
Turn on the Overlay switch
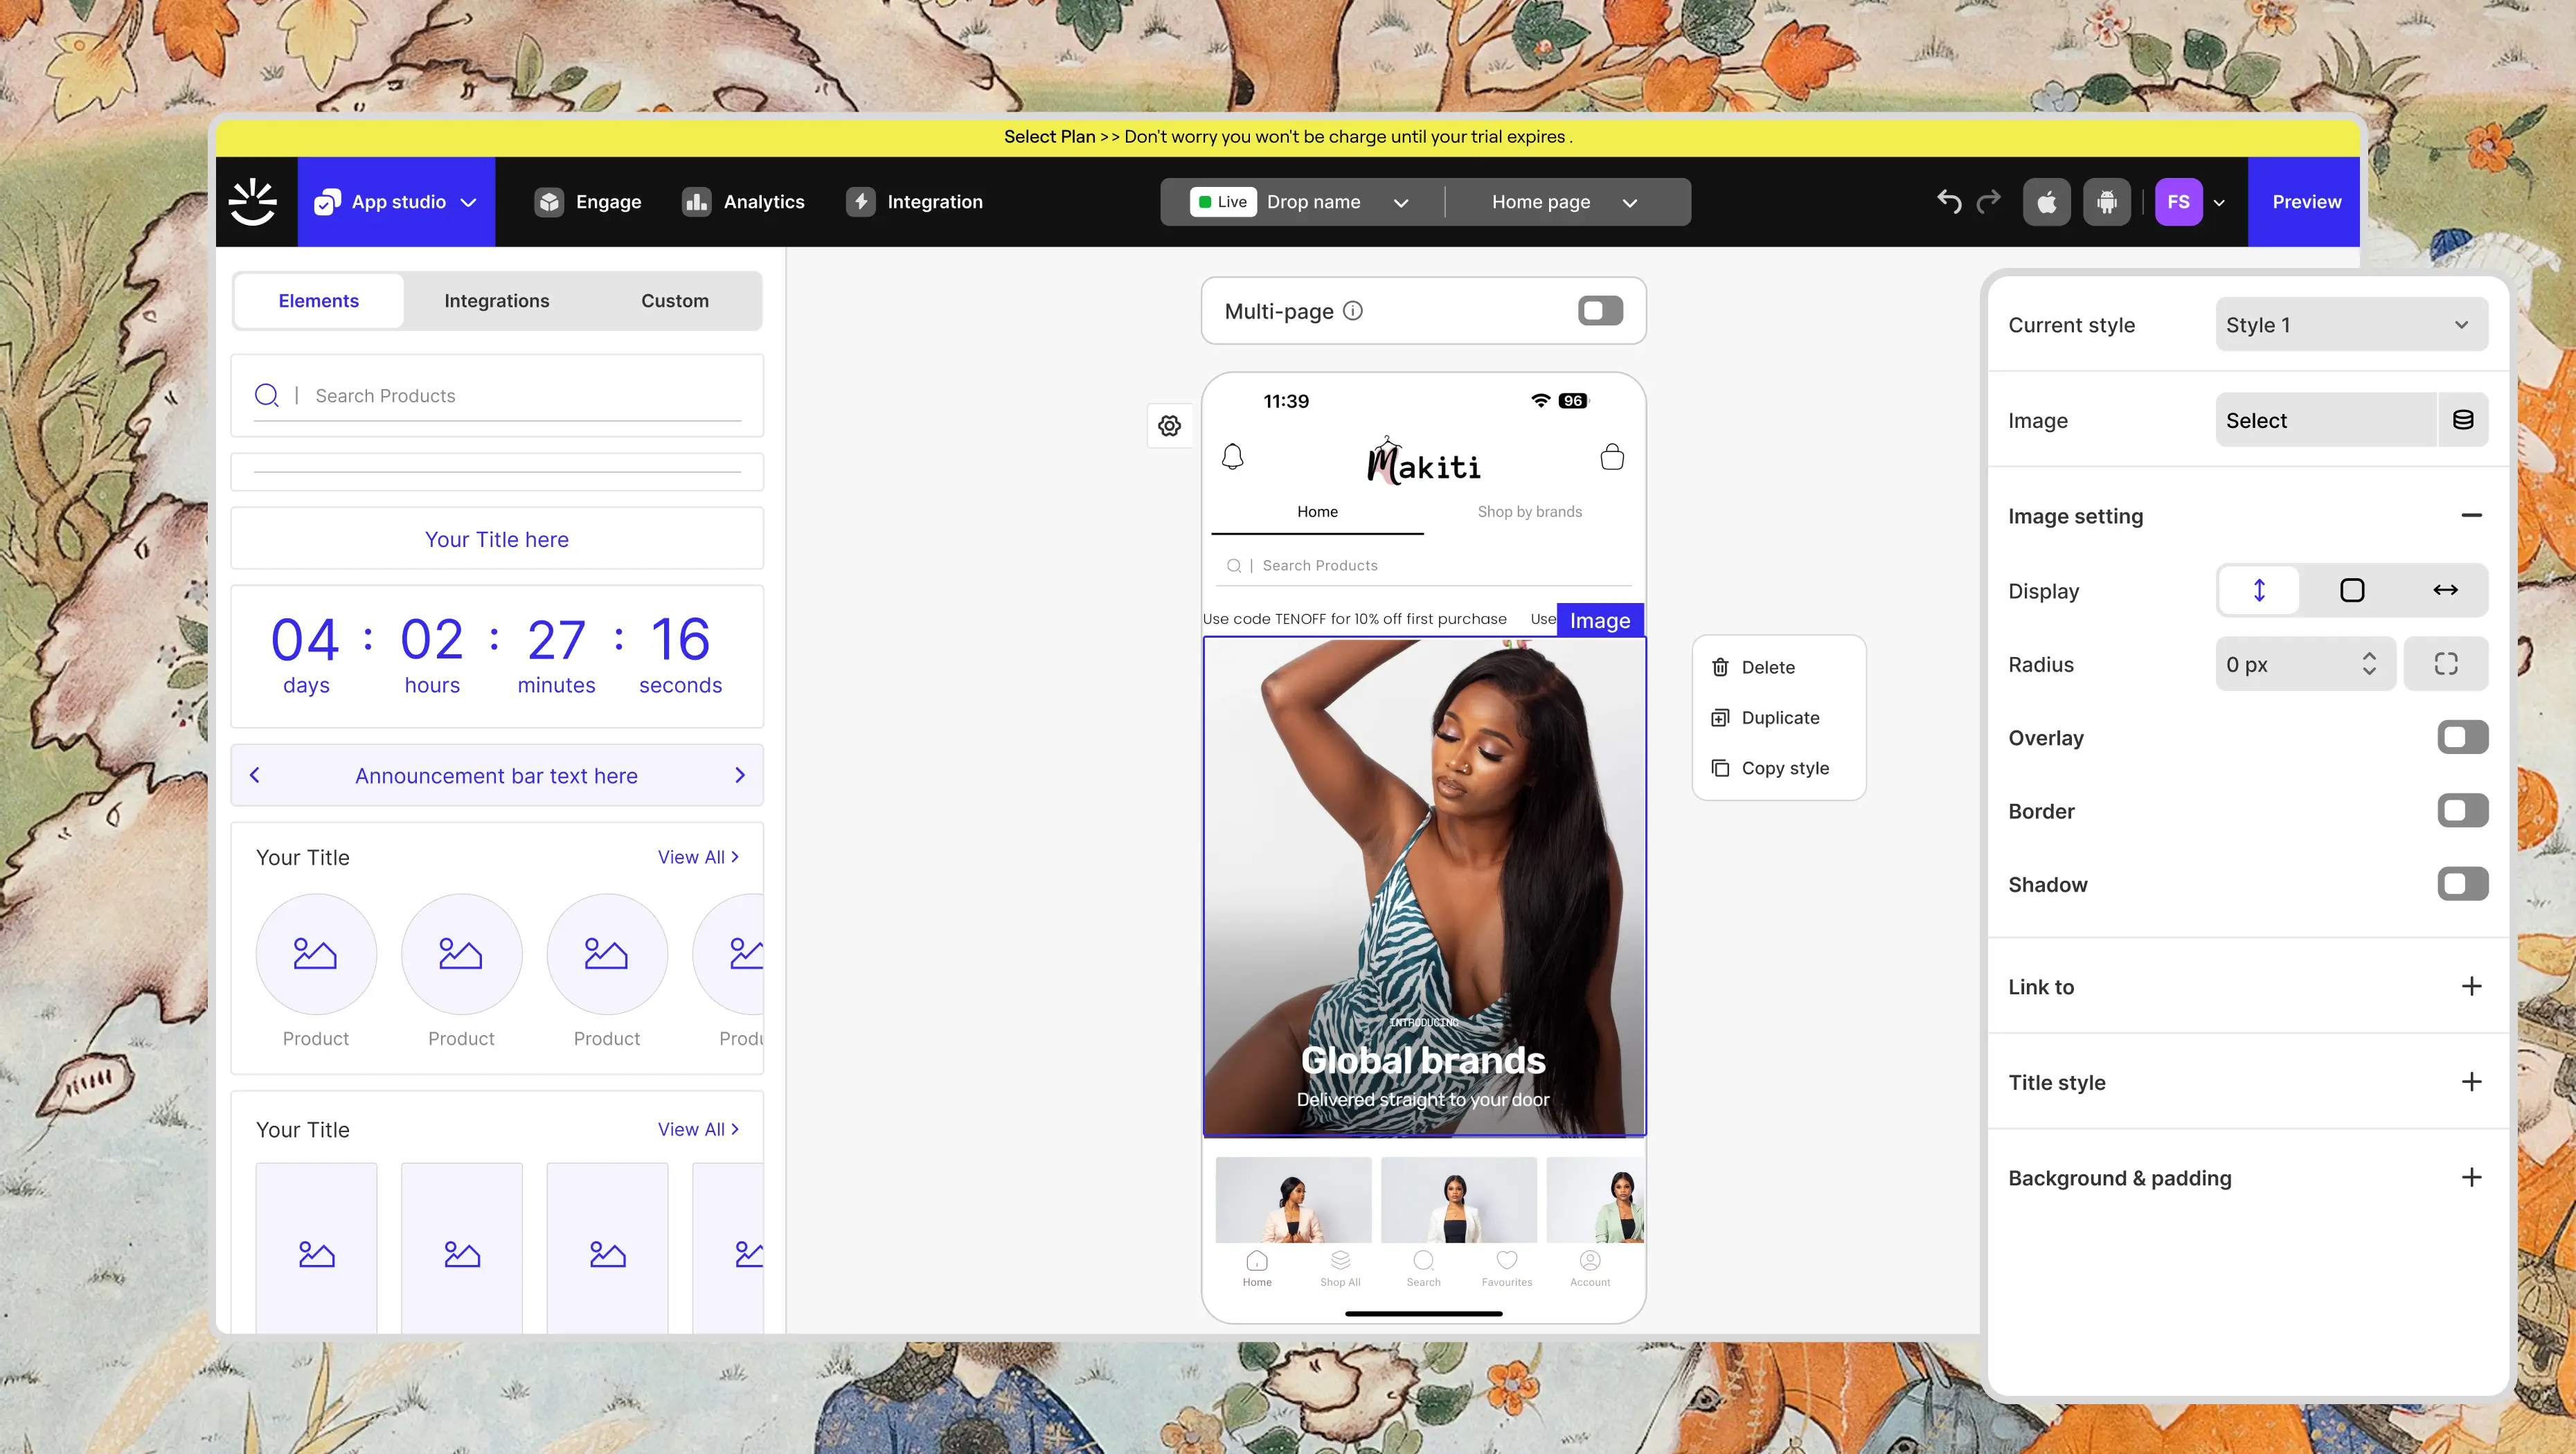2462,738
